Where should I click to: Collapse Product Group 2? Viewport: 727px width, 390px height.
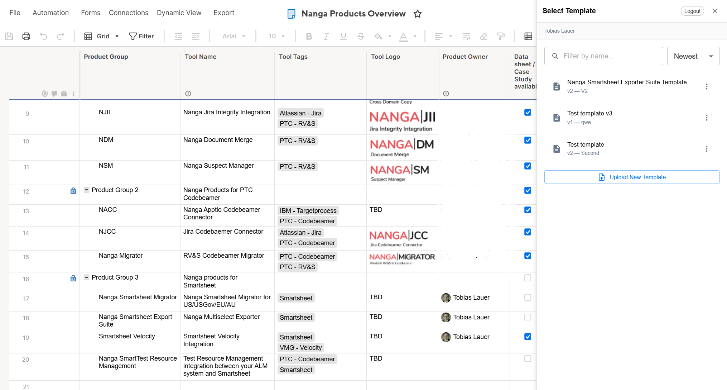tap(86, 190)
